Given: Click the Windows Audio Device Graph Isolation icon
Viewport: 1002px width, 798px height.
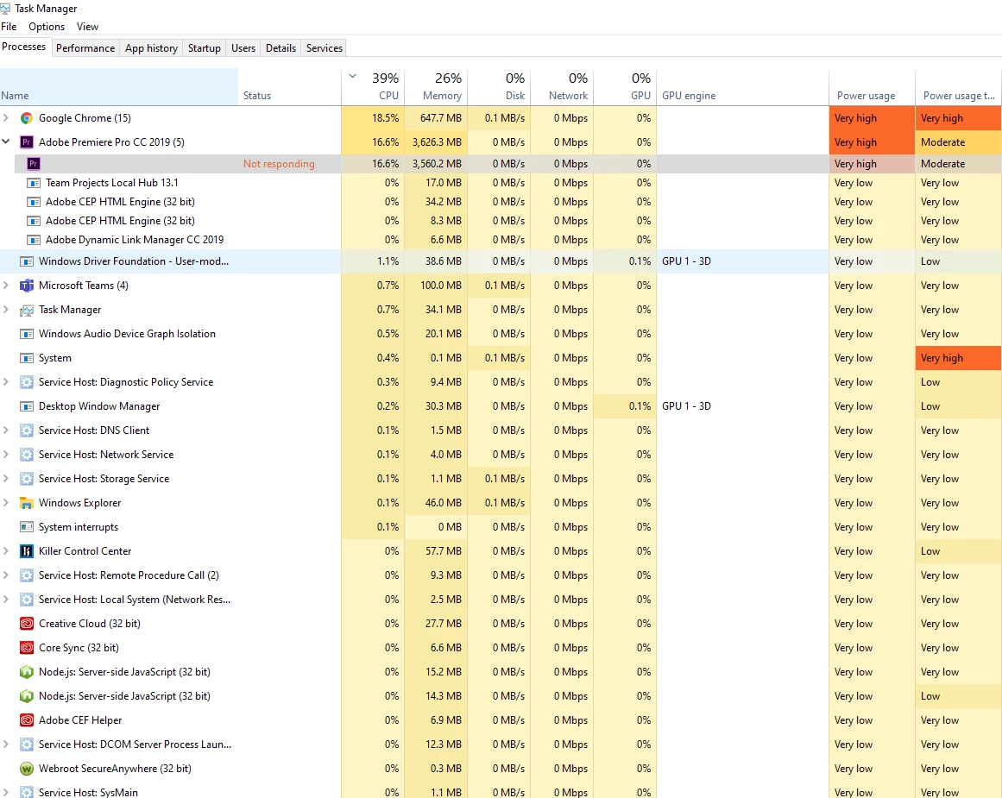Looking at the screenshot, I should pos(26,334).
